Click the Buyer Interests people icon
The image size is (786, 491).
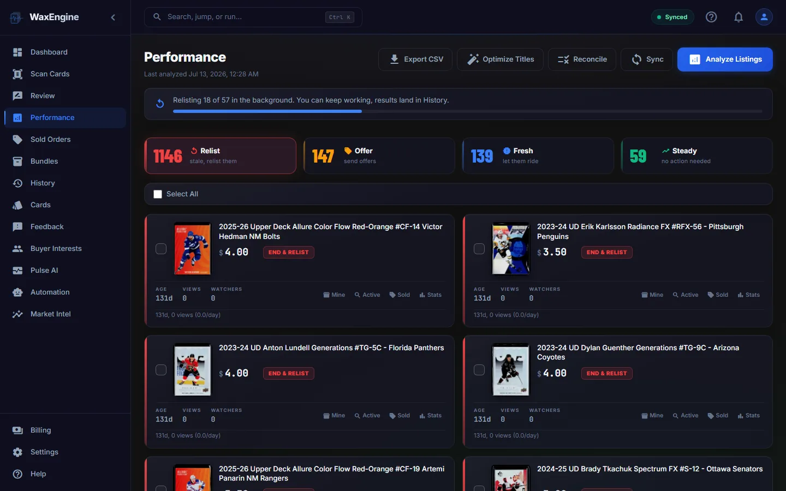click(17, 249)
